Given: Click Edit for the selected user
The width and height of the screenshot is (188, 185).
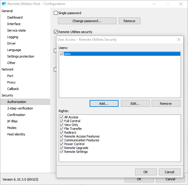Looking at the screenshot, I should pyautogui.click(x=135, y=103).
